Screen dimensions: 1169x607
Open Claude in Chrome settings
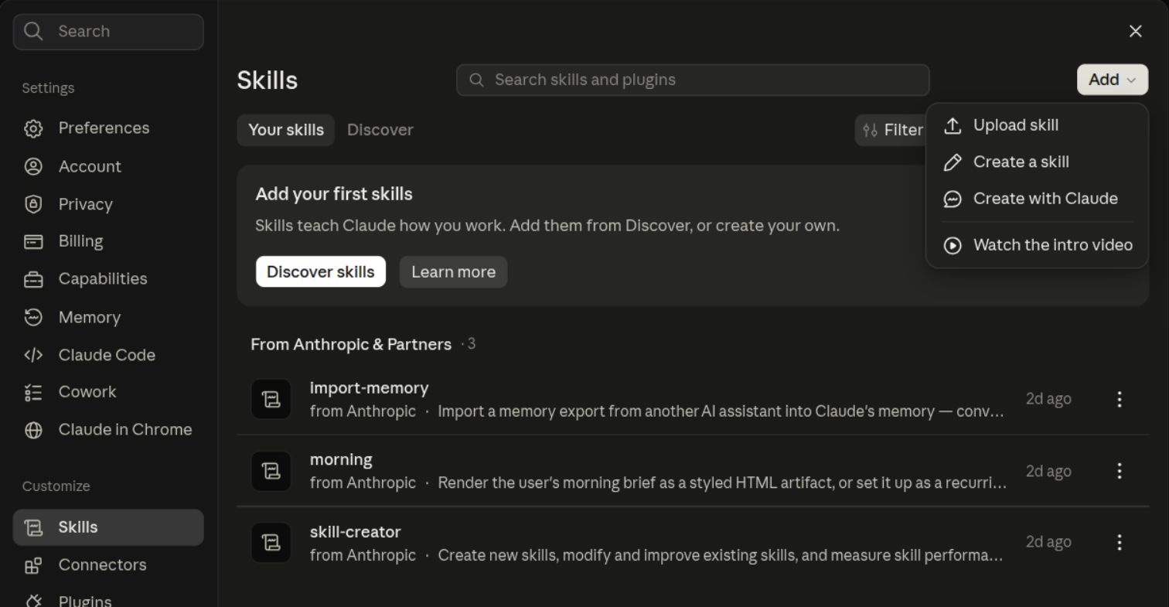tap(108, 430)
